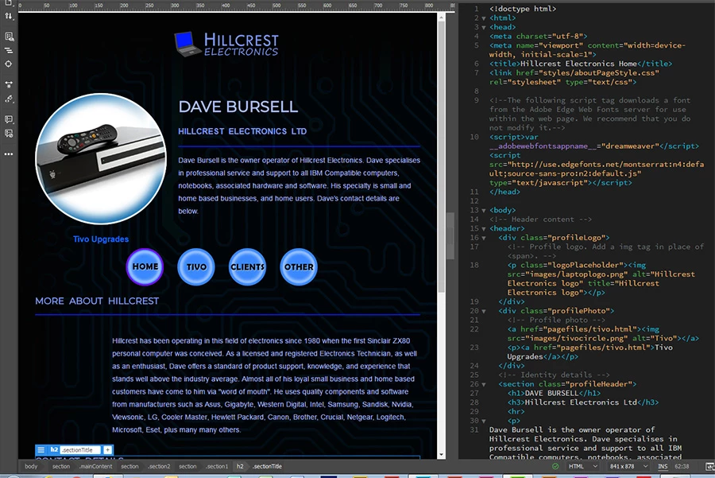
Task: Select .mainContent in the tag selector
Action: pyautogui.click(x=95, y=466)
